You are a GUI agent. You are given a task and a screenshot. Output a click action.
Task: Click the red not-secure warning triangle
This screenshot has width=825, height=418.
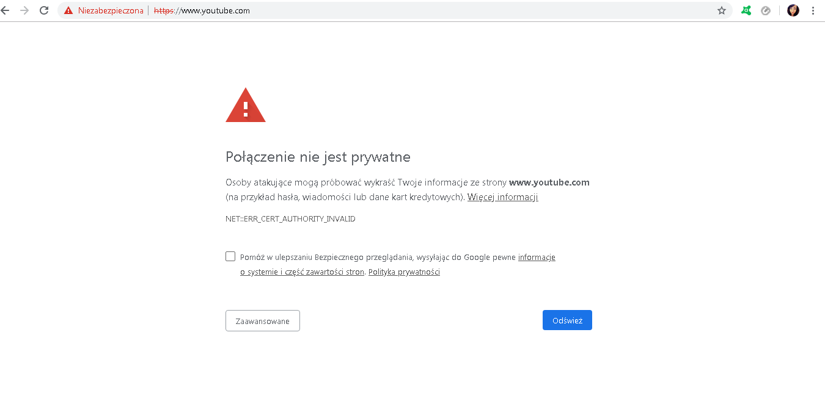68,10
